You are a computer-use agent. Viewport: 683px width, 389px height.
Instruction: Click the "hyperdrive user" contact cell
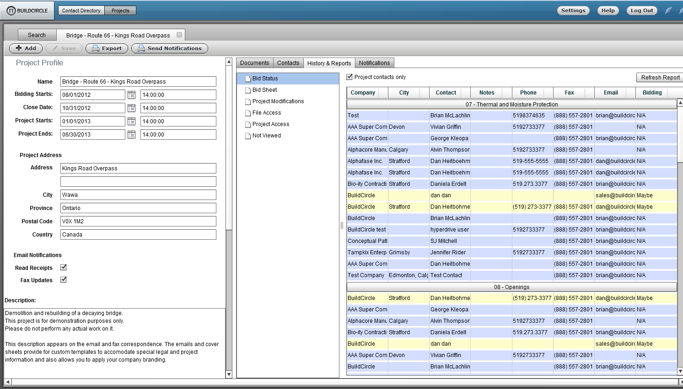(450, 230)
